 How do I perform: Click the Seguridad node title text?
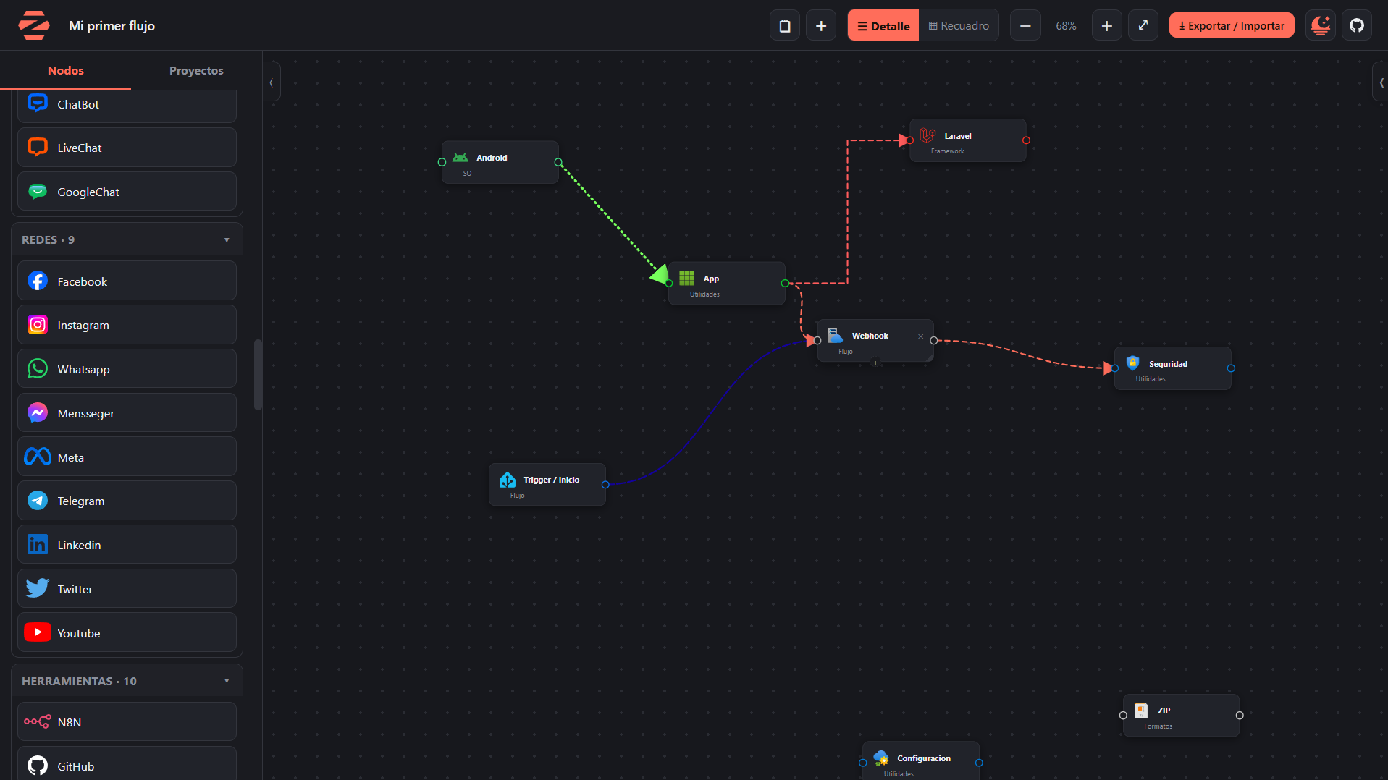[x=1168, y=364]
